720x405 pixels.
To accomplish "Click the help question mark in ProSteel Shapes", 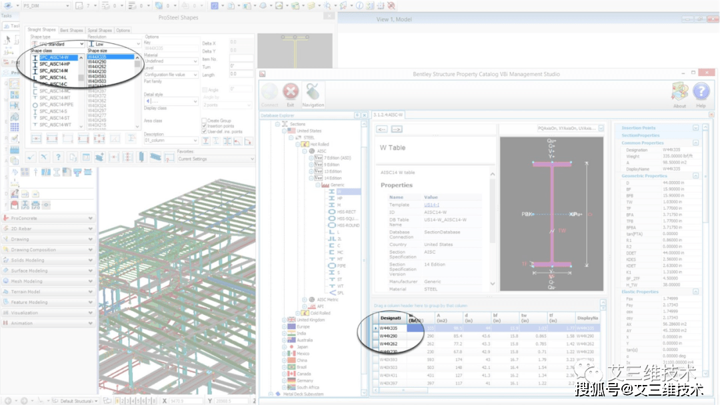I will (x=58, y=157).
